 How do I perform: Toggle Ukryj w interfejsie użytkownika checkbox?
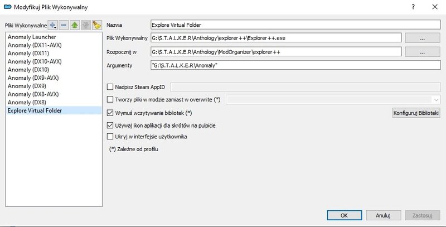click(x=110, y=136)
